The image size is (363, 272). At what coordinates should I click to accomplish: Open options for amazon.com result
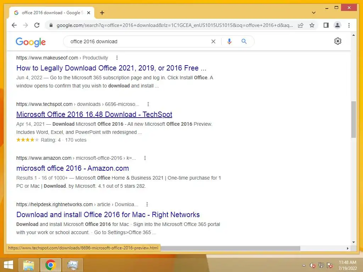145,158
